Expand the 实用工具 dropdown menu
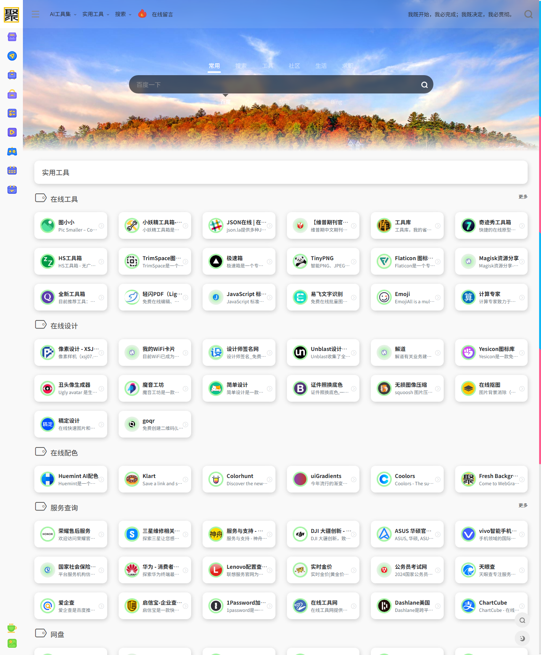Image resolution: width=541 pixels, height=655 pixels. click(x=96, y=14)
